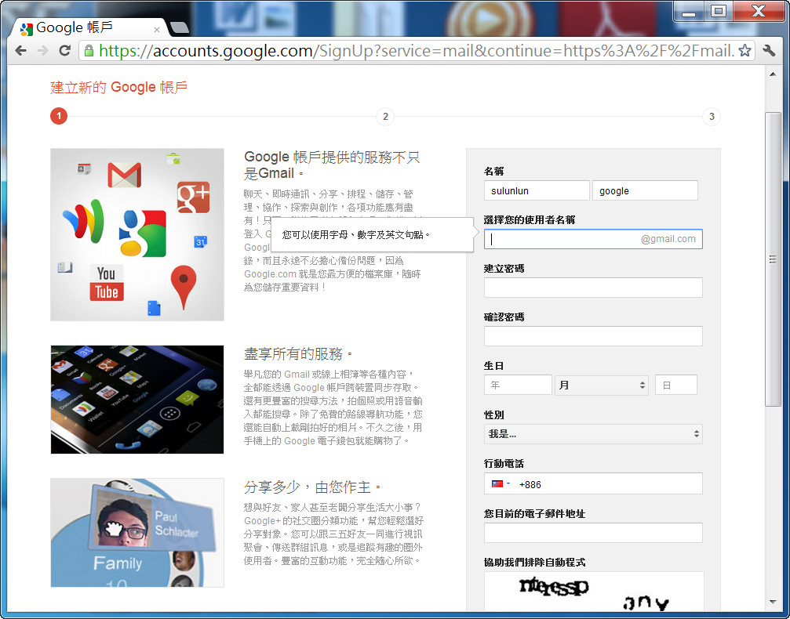Click the birth year 年 field

coord(518,385)
